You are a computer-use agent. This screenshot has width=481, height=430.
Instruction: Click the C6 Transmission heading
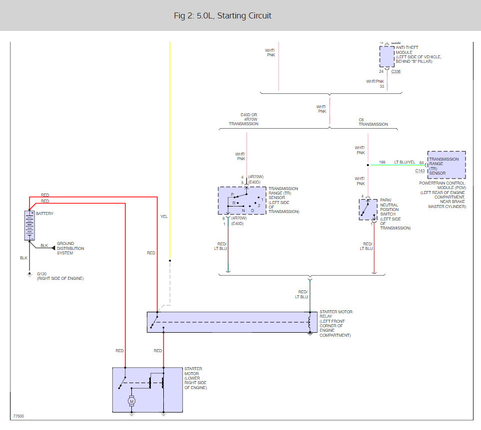373,122
